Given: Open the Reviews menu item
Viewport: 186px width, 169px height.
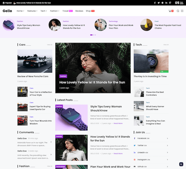Looking at the screenshot, I should click(79, 11).
